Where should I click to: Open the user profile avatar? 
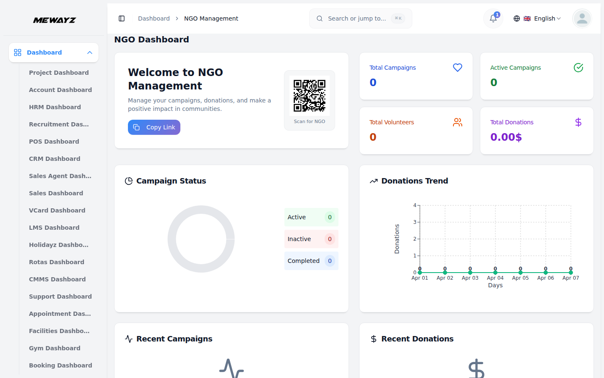tap(582, 18)
